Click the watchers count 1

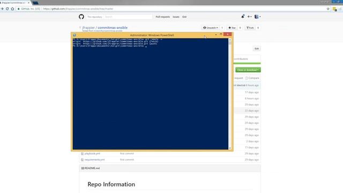[222, 28]
